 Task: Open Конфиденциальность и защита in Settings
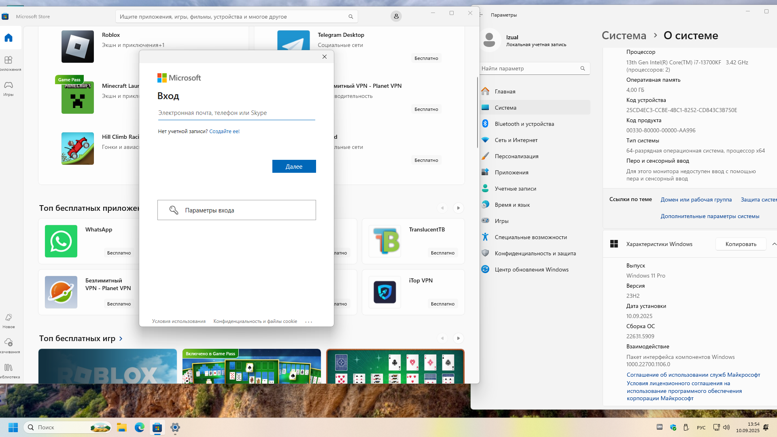pyautogui.click(x=534, y=253)
